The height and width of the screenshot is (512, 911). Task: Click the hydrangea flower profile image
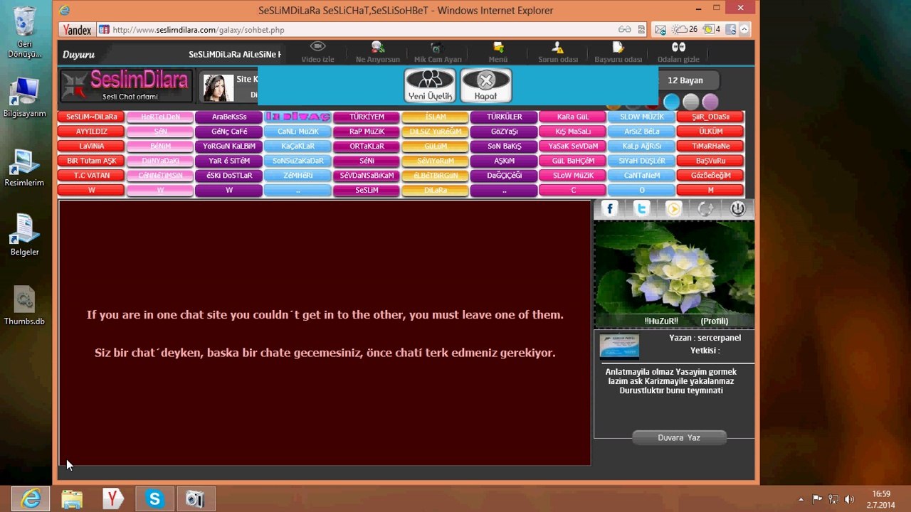(674, 268)
